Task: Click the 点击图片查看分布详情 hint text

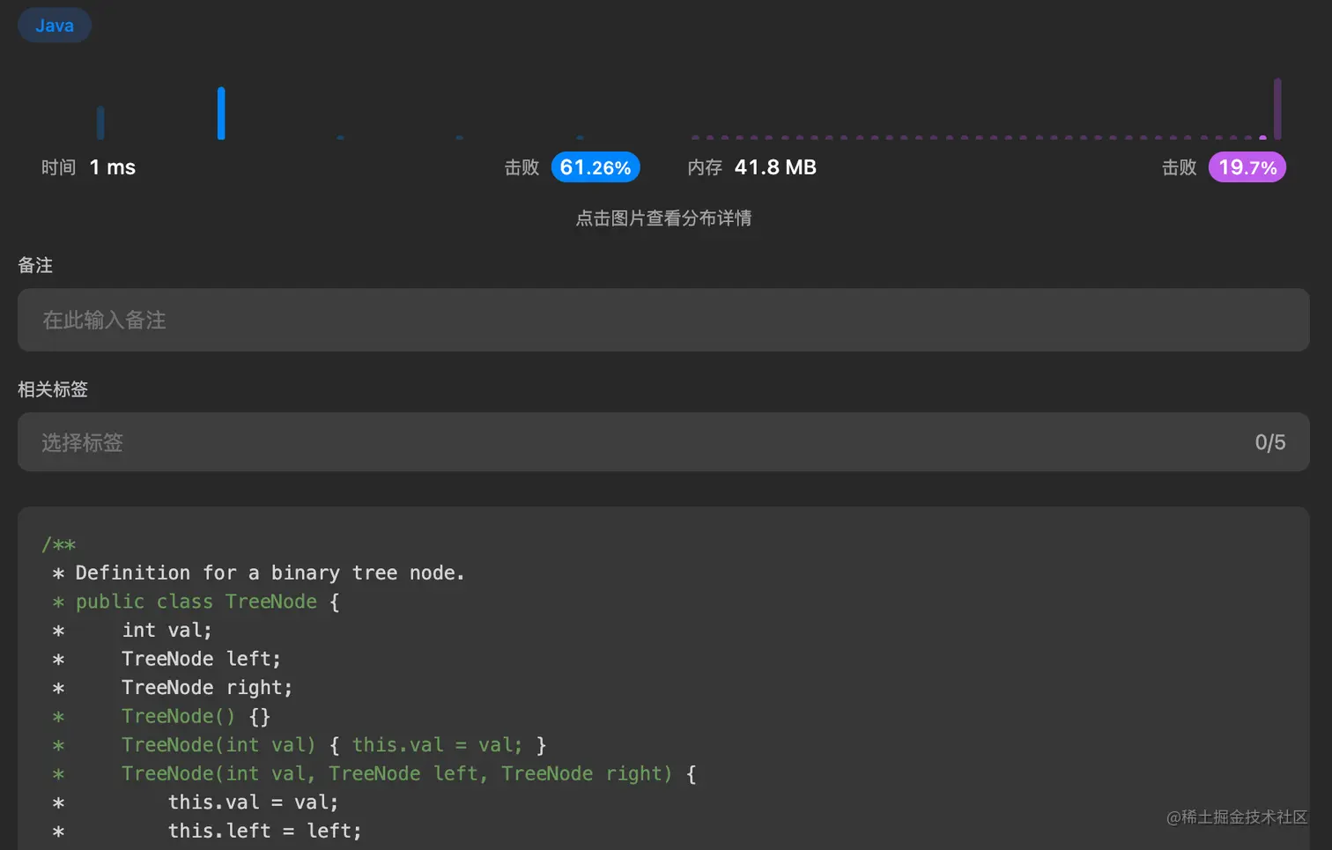Action: 663,218
